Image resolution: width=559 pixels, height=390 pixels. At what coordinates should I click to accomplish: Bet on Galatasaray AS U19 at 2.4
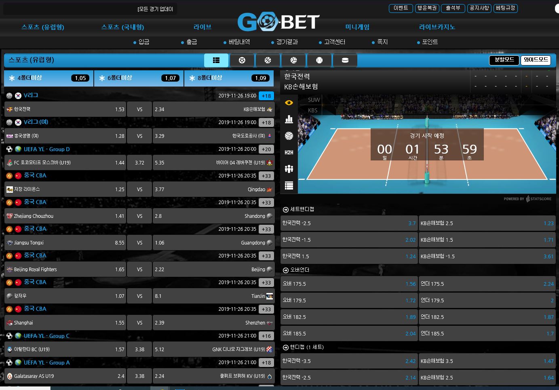pyautogui.click(x=65, y=376)
